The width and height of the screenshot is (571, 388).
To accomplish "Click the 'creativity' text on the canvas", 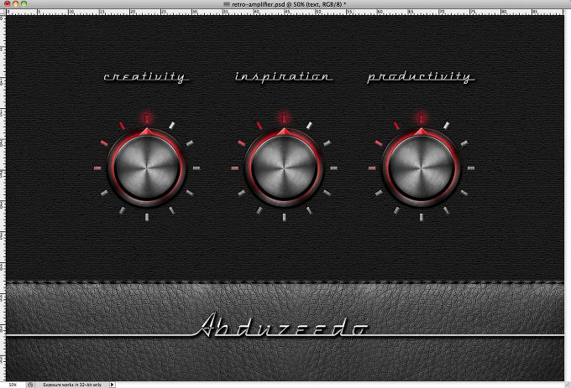I will click(x=144, y=77).
